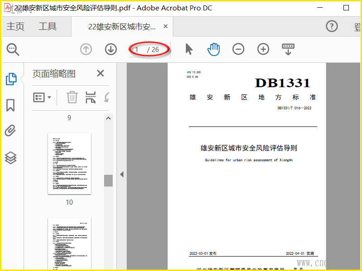Click the insert/extract pages icon
This screenshot has height=271, width=362.
pos(90,97)
